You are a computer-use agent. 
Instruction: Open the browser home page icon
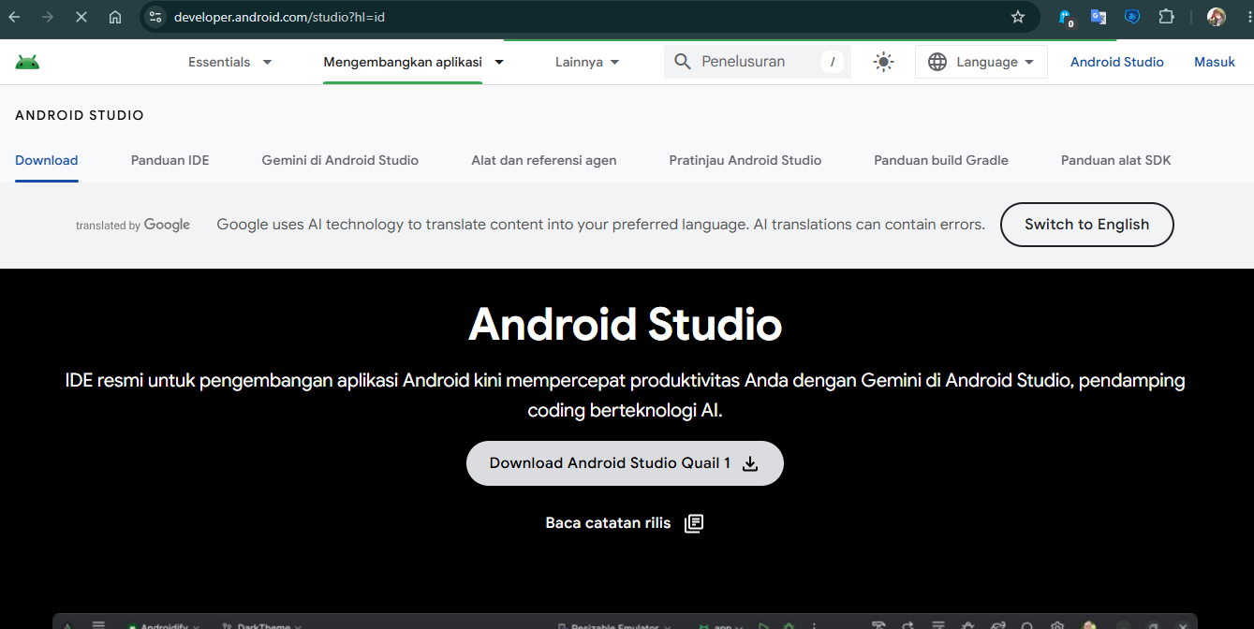click(115, 17)
